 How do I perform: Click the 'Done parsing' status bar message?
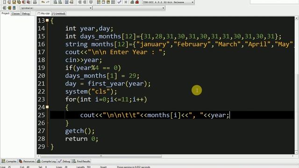coord(134,167)
